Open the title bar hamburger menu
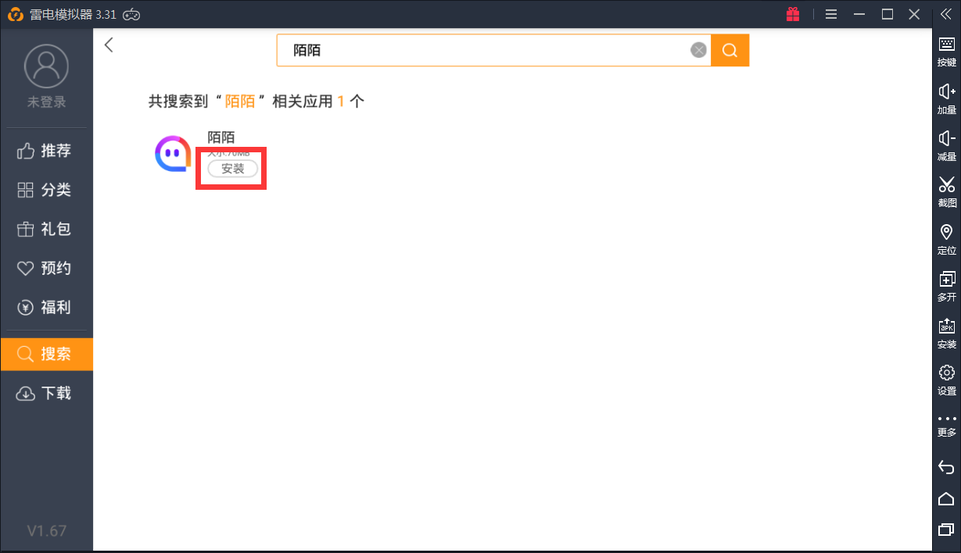961x553 pixels. pos(831,14)
